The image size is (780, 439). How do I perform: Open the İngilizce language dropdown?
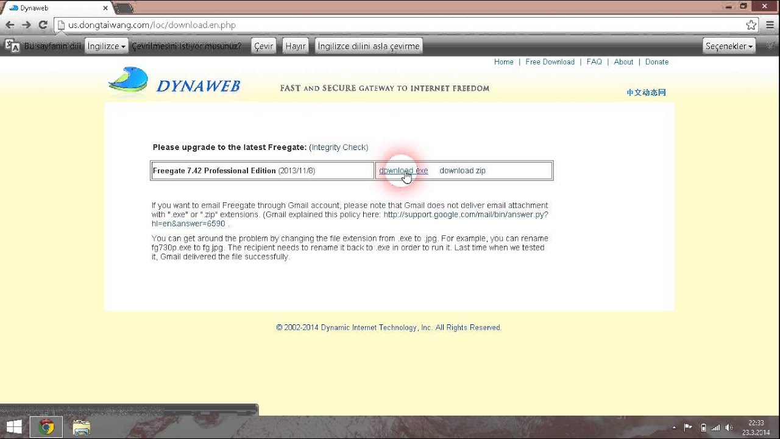106,46
